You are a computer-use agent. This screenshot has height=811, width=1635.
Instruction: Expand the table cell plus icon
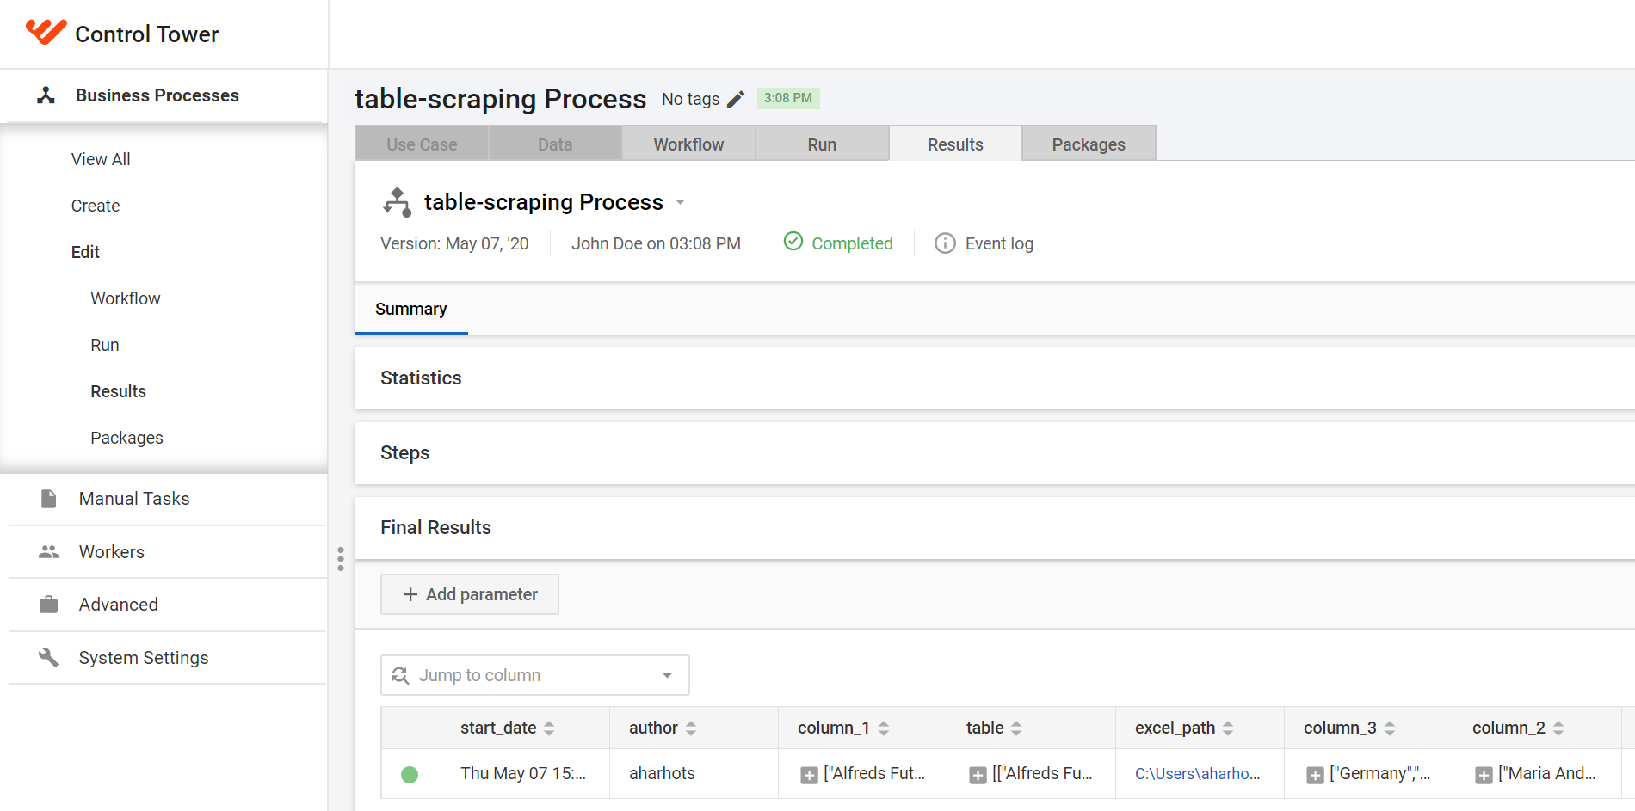click(978, 775)
